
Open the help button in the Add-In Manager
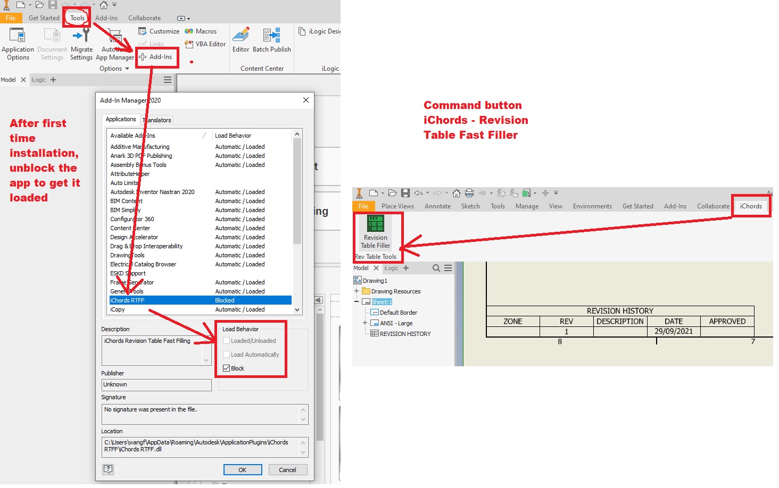click(x=108, y=469)
